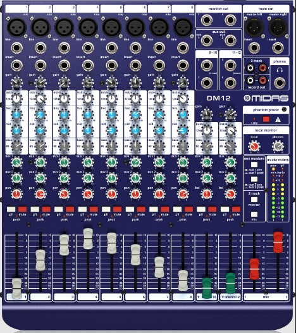This screenshot has width=296, height=333.
Task: Click the channel 2 gain knob
Action: [x=40, y=83]
